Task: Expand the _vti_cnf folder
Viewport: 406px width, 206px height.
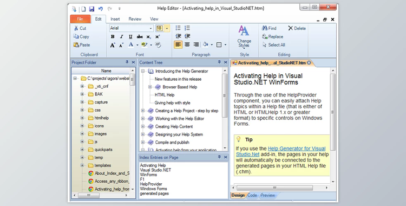Action: point(82,86)
